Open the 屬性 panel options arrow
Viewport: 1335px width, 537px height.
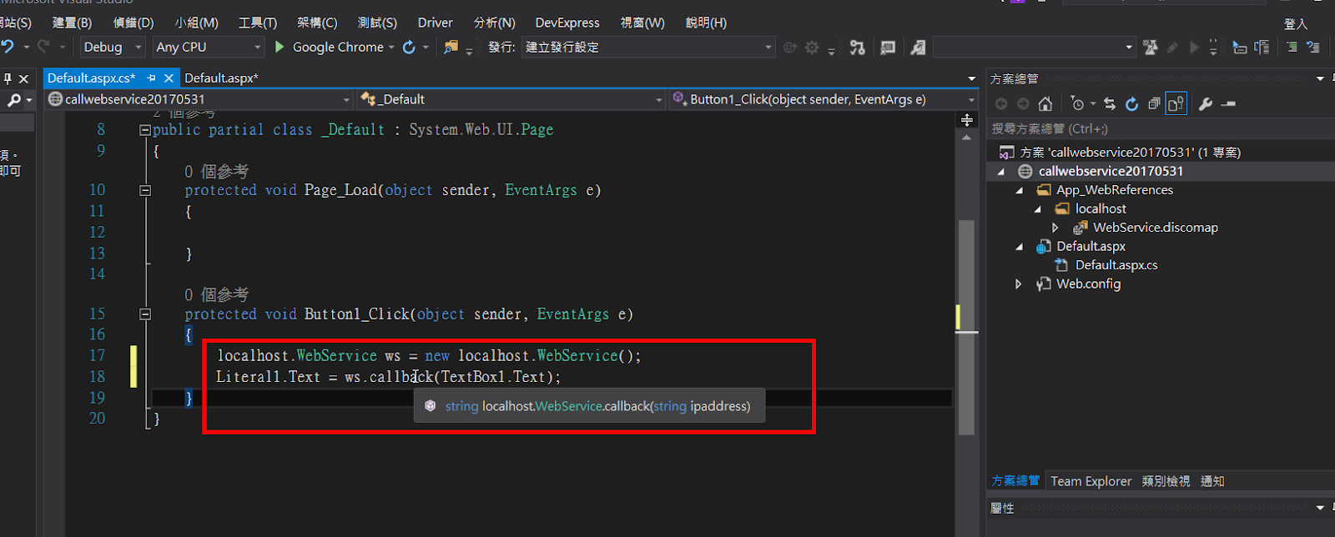[x=1320, y=508]
